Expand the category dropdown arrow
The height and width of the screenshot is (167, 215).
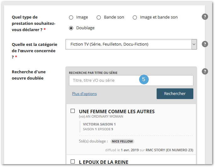pos(194,44)
